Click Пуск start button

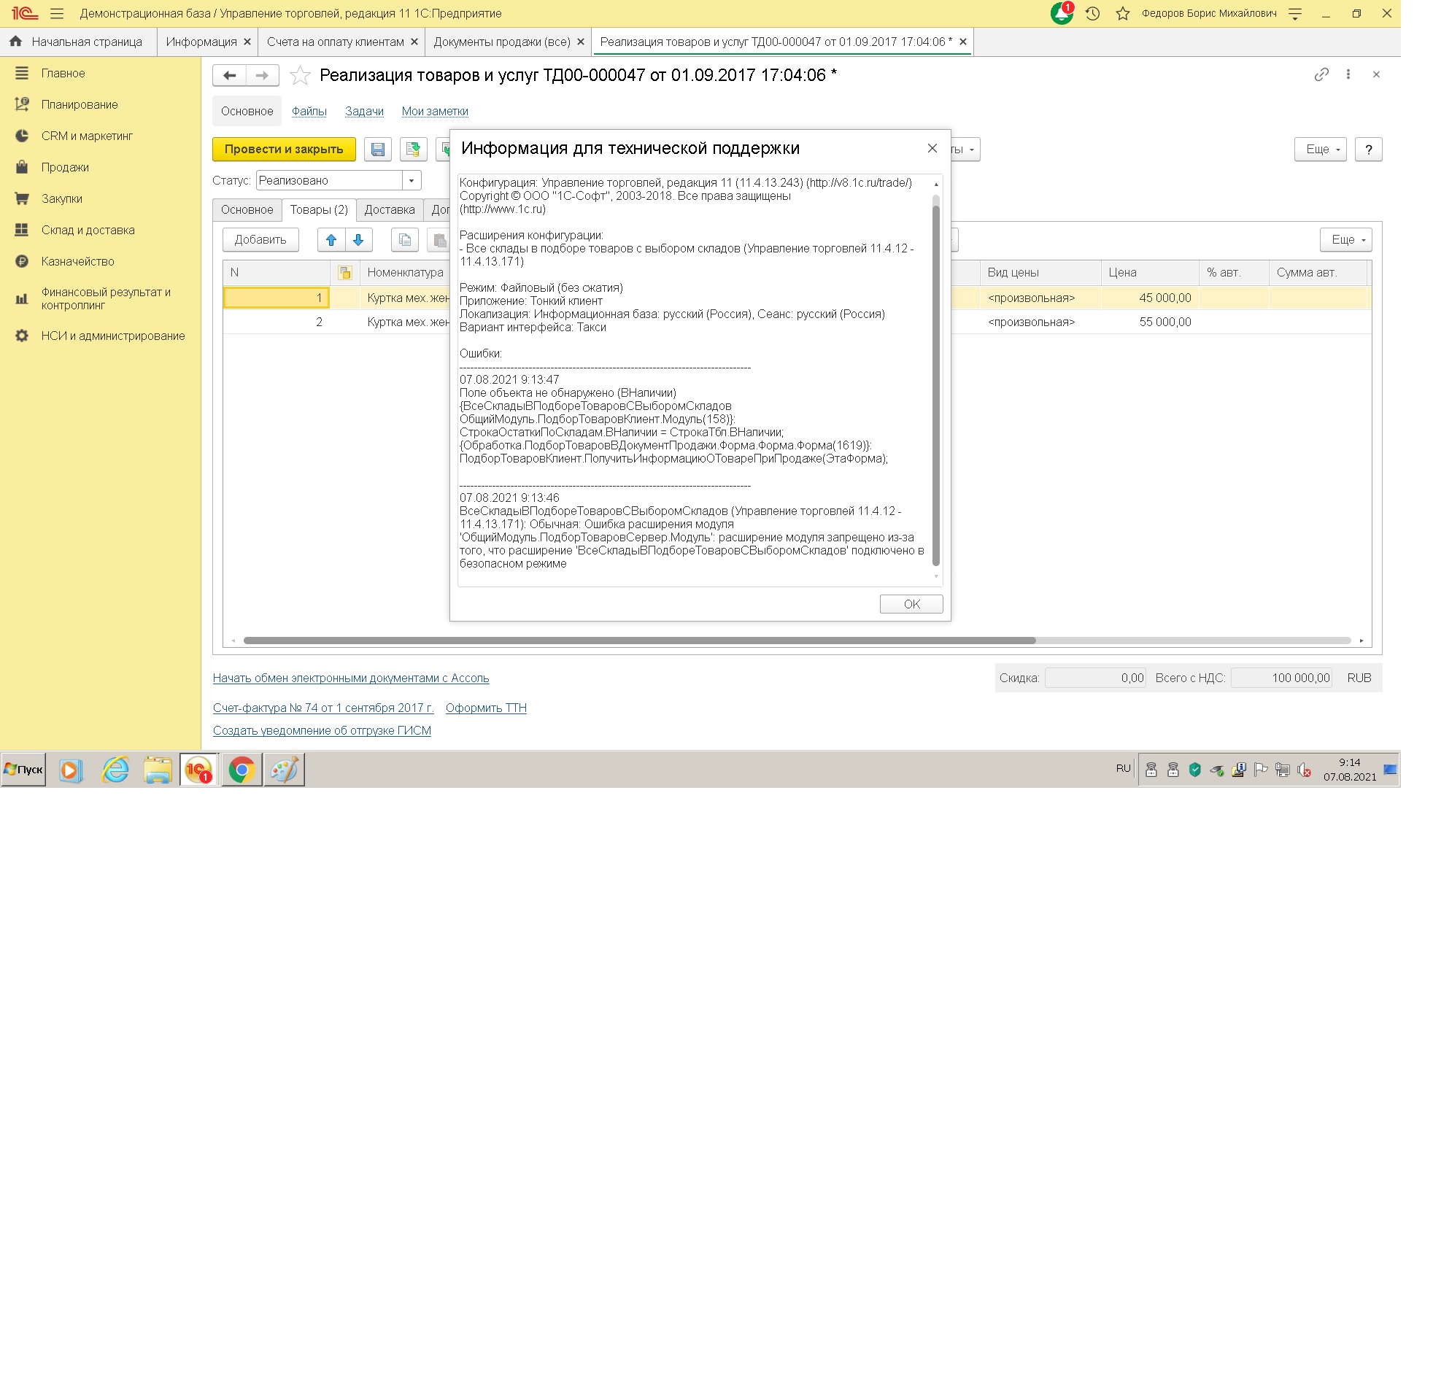click(23, 770)
